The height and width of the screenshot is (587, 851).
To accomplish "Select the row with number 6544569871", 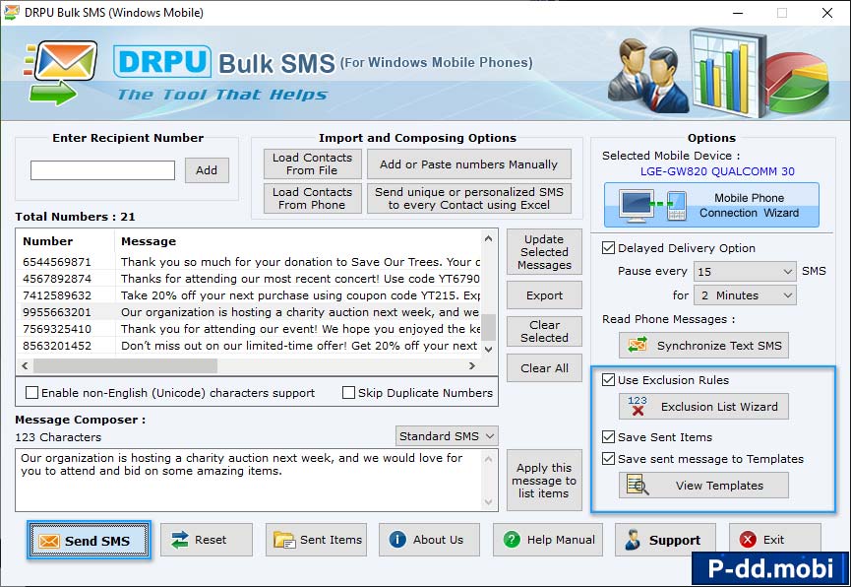I will [250, 262].
